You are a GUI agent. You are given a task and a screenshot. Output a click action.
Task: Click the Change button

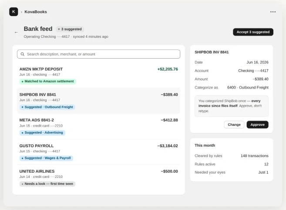click(234, 125)
